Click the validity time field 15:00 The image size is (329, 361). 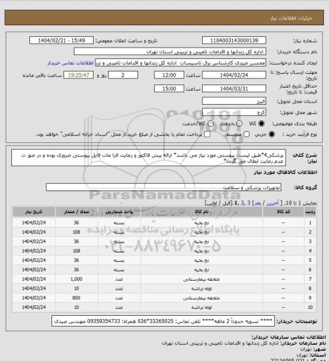coord(169,88)
